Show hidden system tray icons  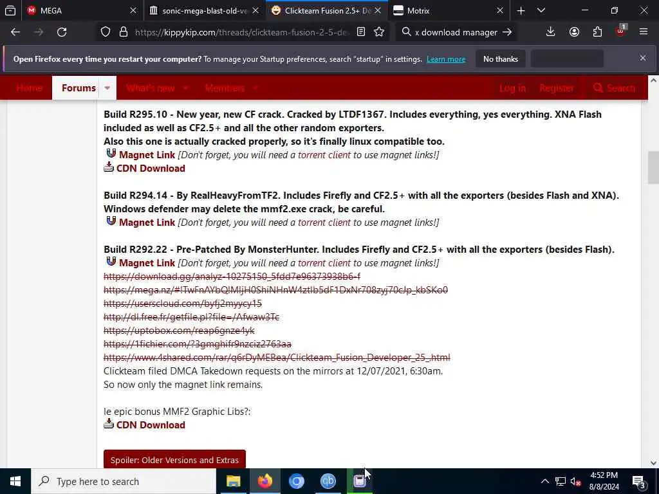point(544,481)
